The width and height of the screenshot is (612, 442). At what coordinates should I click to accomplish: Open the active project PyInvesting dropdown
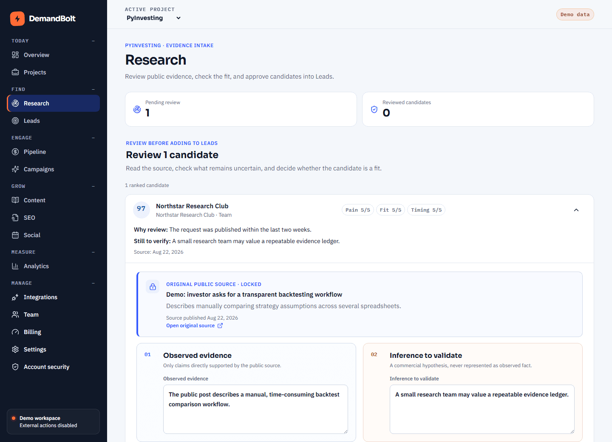click(x=153, y=18)
